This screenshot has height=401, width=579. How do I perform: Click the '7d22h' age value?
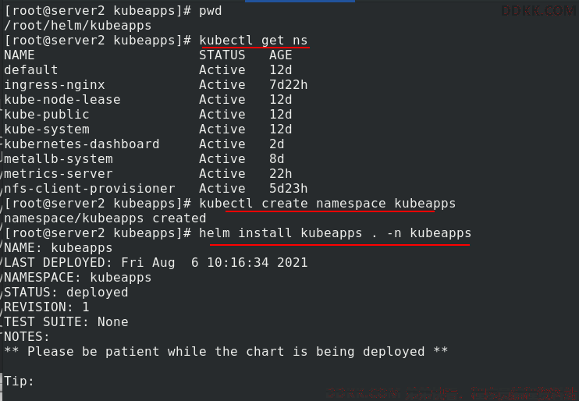click(x=289, y=85)
